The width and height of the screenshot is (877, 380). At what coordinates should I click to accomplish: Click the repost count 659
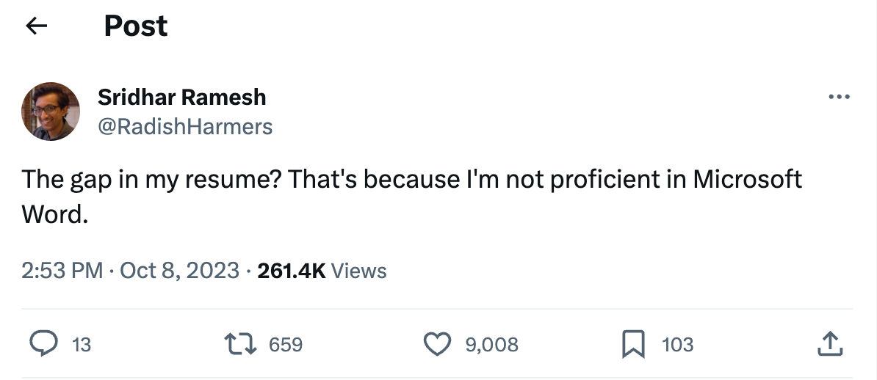pyautogui.click(x=286, y=345)
